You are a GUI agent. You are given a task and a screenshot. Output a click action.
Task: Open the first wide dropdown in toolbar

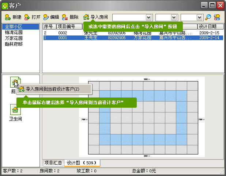[148, 17]
